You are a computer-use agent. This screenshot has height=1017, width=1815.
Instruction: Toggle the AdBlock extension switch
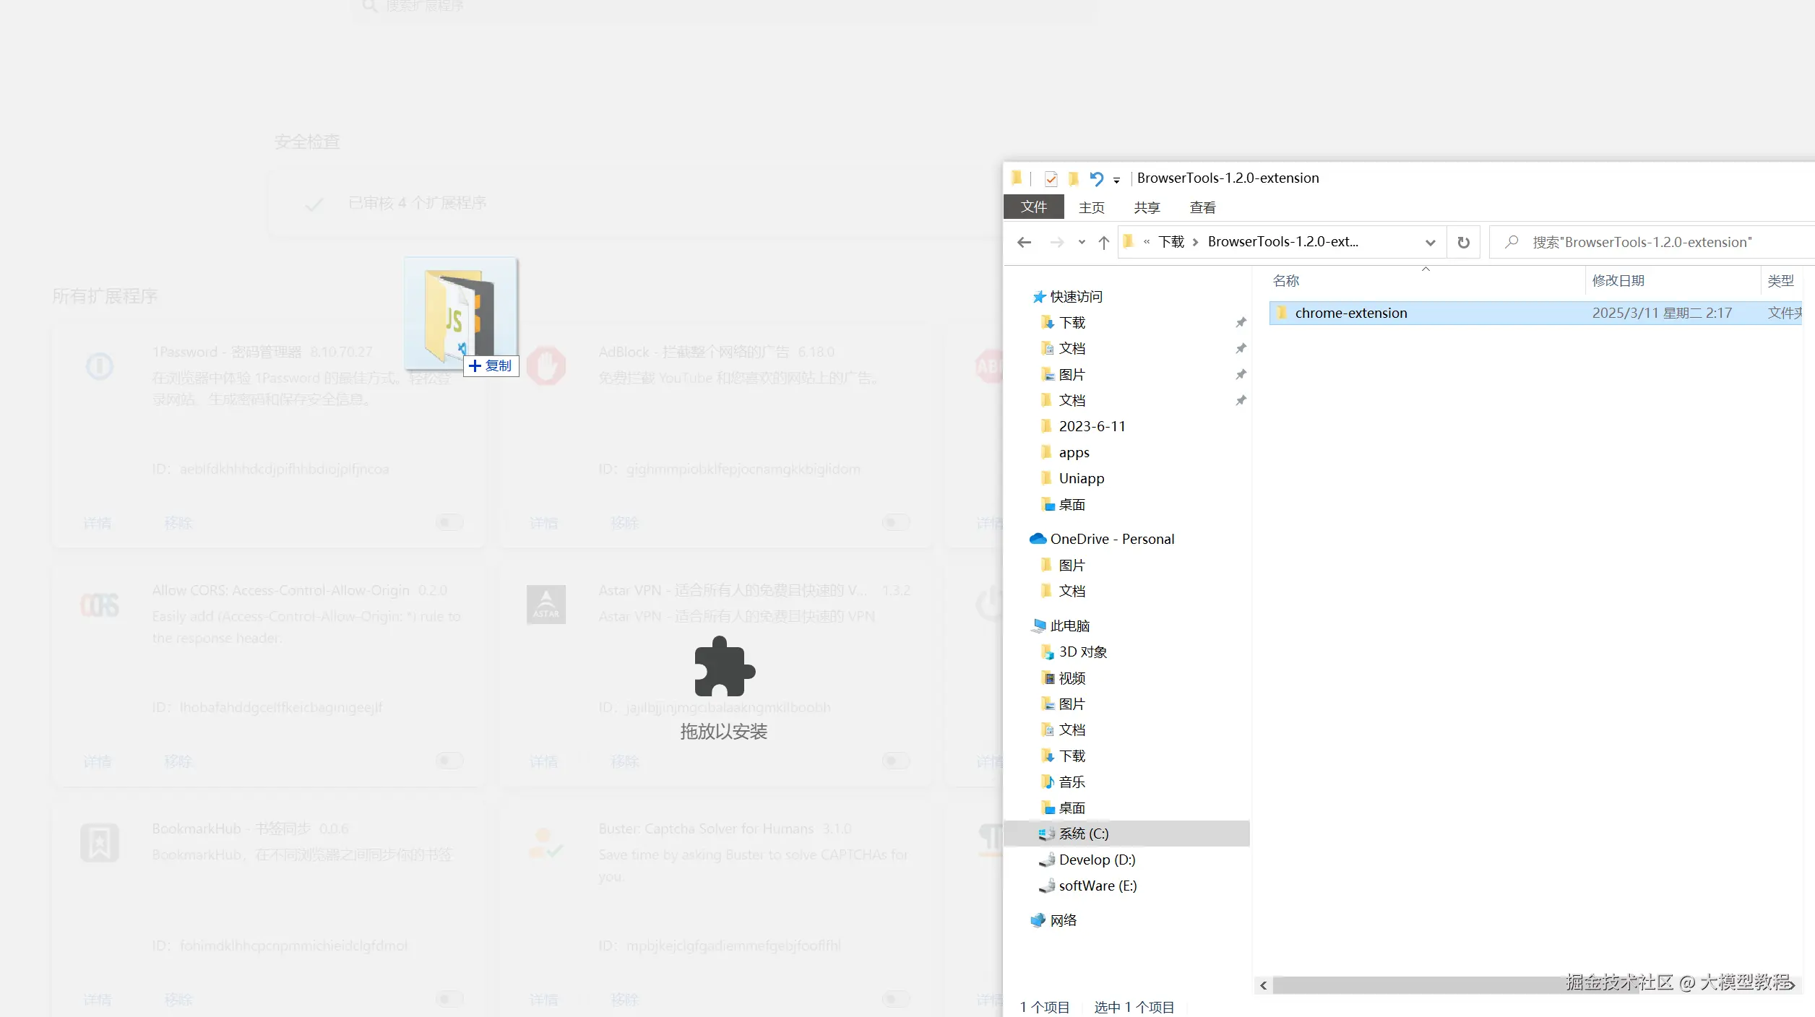(895, 522)
